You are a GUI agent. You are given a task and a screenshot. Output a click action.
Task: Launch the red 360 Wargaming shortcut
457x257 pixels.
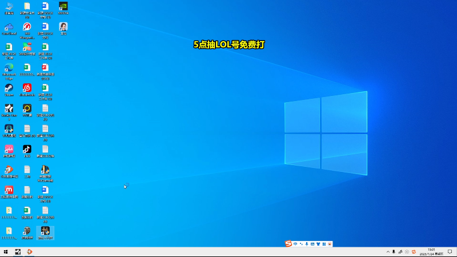[x=27, y=31]
